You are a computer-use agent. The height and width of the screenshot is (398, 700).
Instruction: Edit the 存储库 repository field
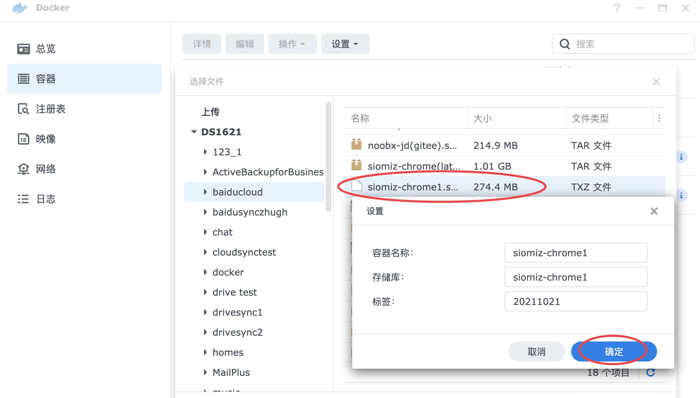click(576, 277)
